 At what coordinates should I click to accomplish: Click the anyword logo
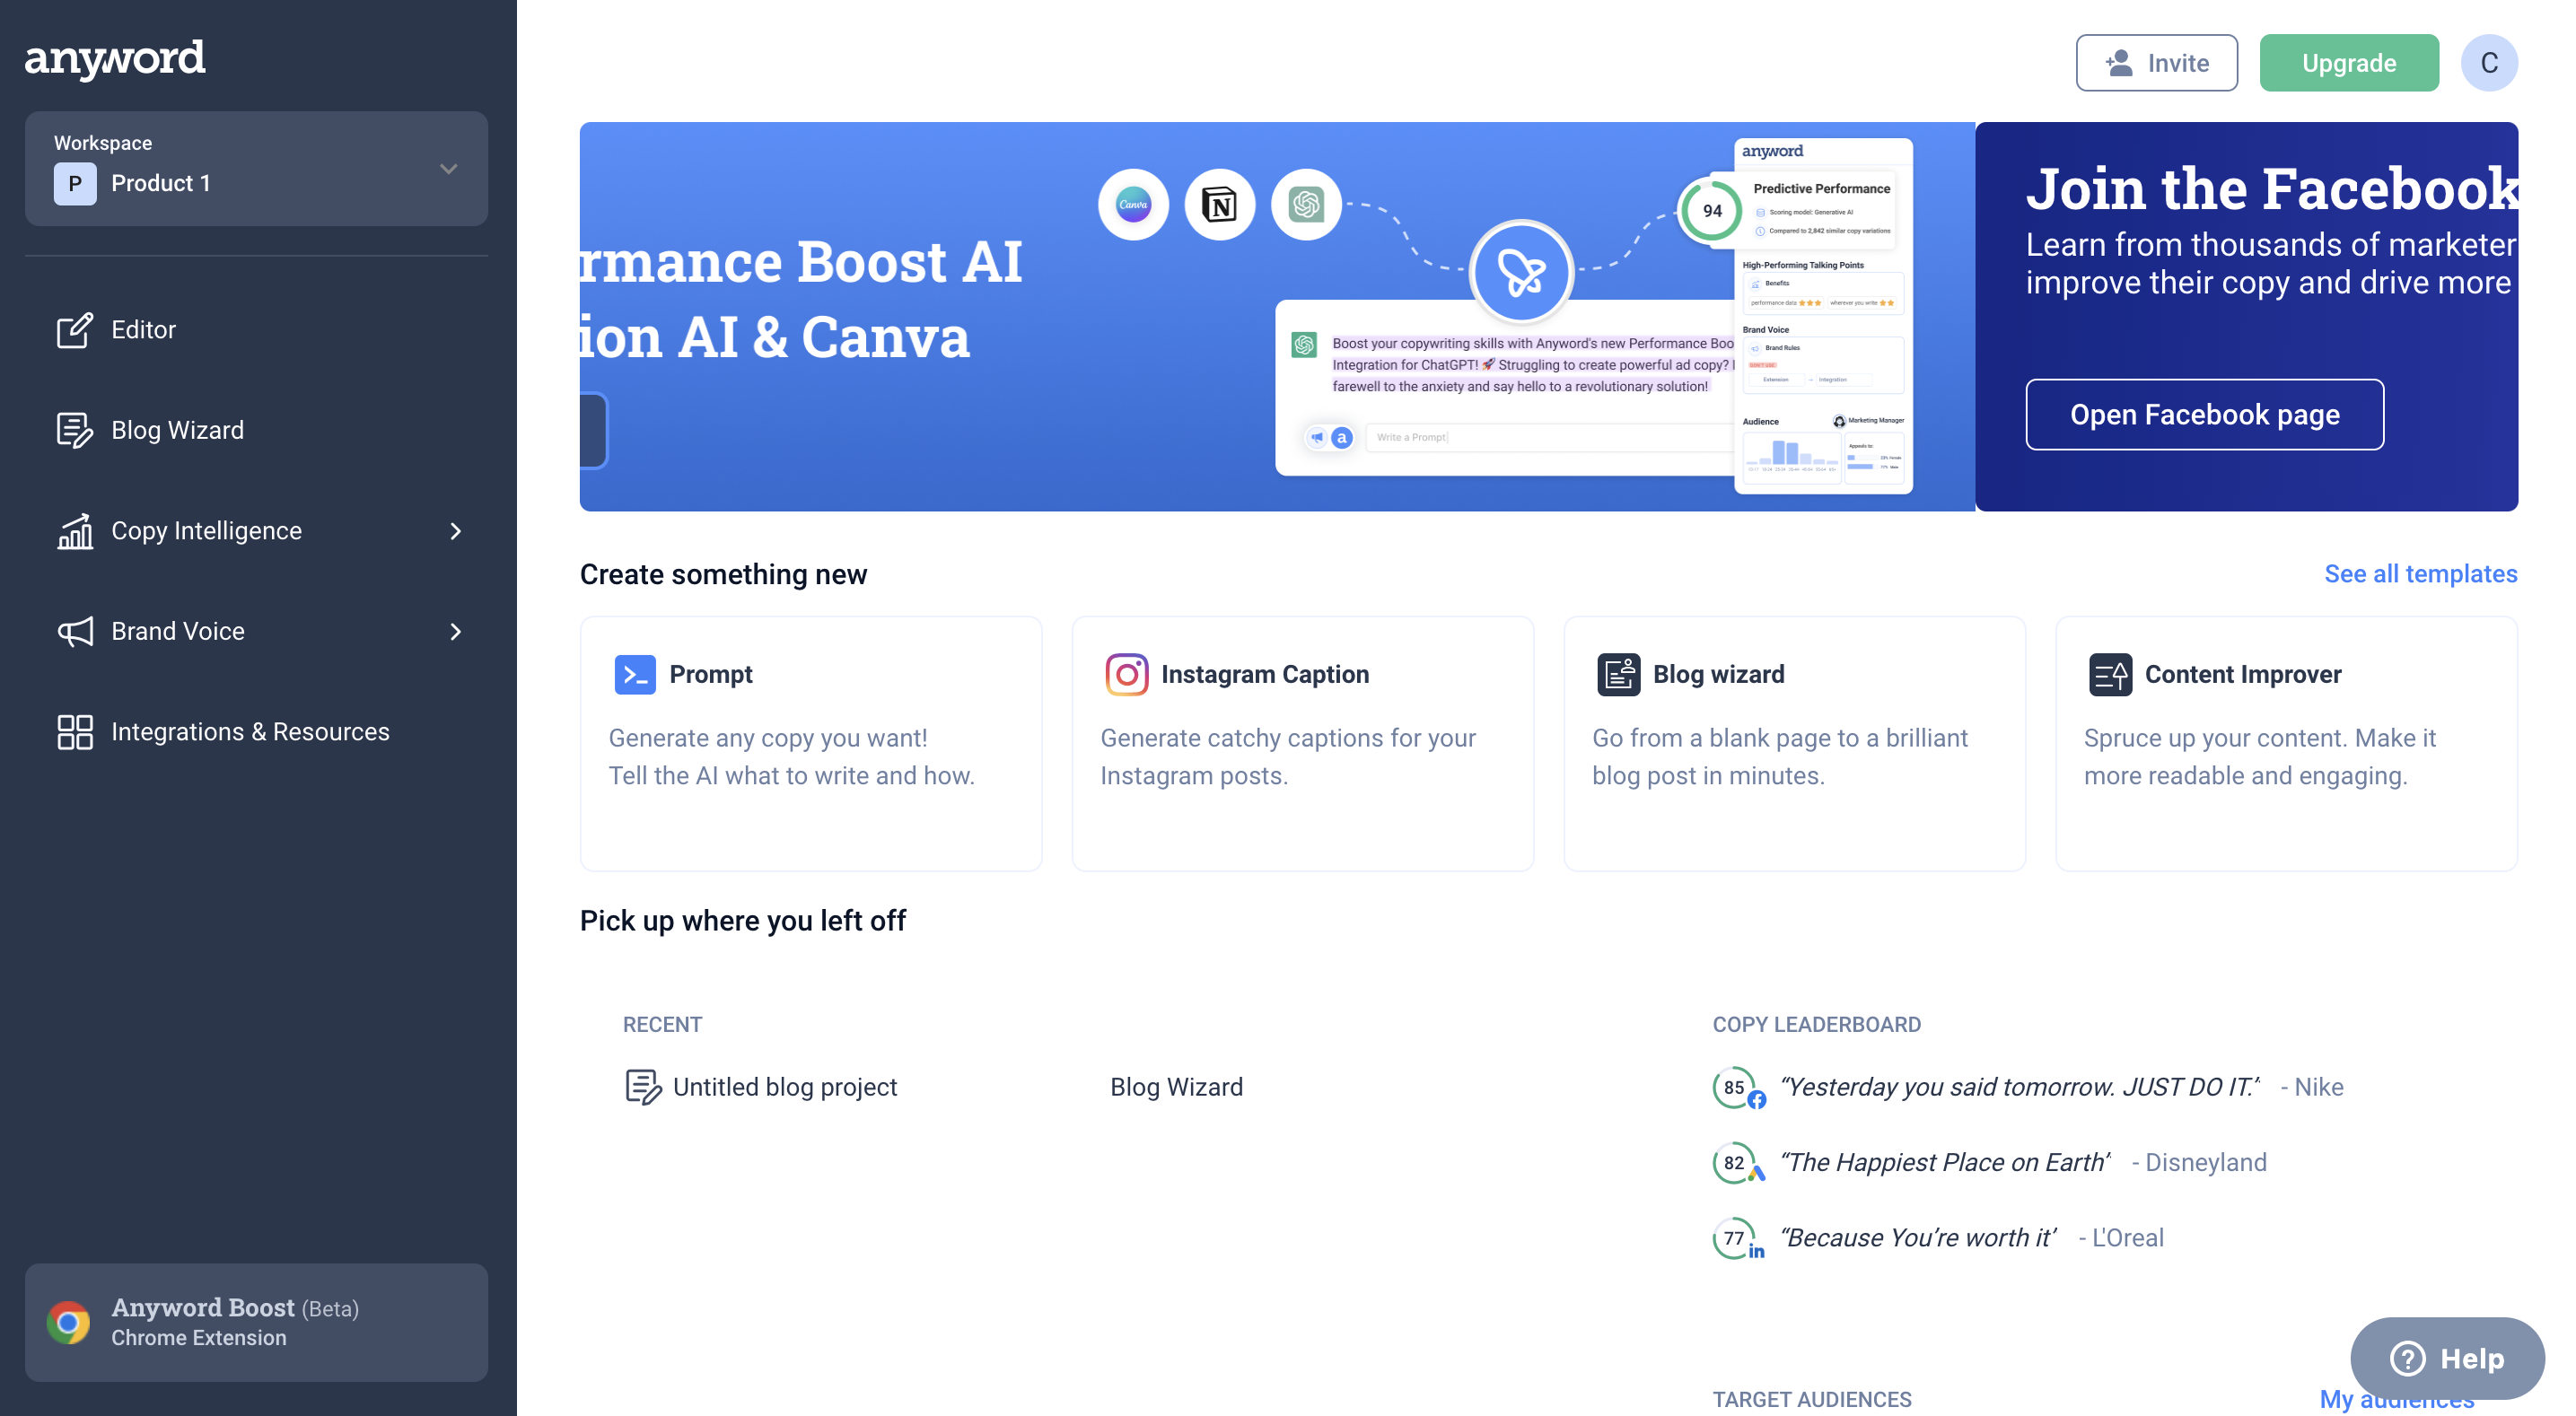pyautogui.click(x=114, y=59)
